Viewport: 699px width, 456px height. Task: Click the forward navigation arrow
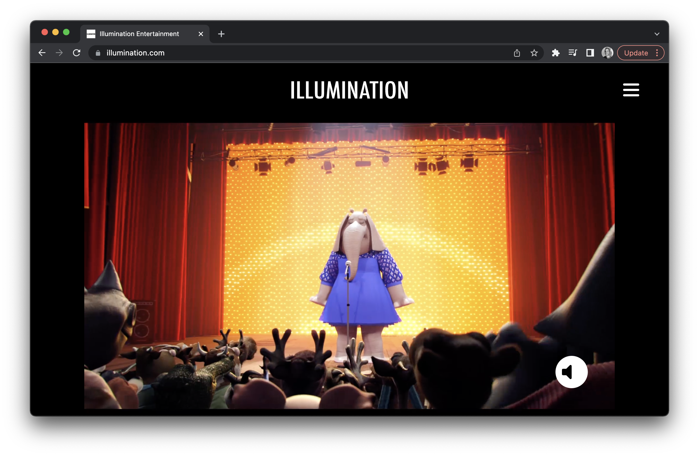(59, 53)
